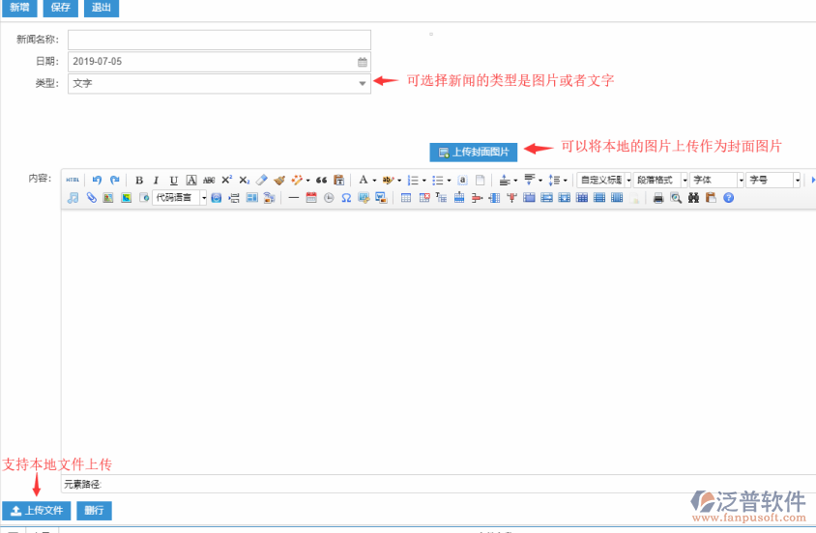Click the 新增 button
The image size is (816, 533).
19,8
